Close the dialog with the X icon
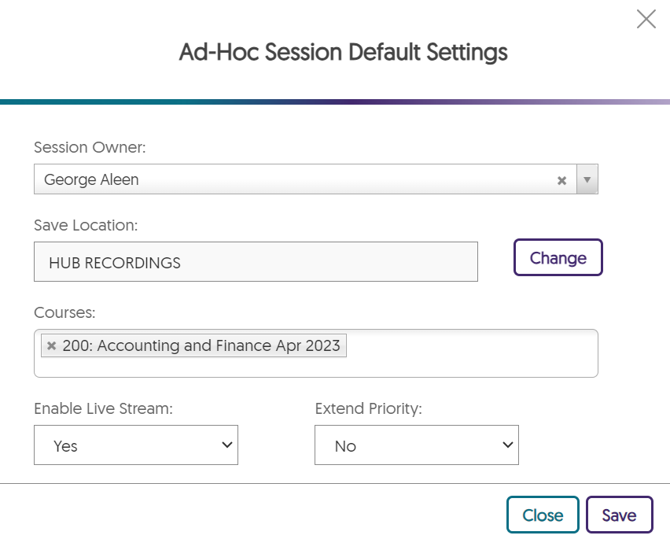 pyautogui.click(x=646, y=20)
